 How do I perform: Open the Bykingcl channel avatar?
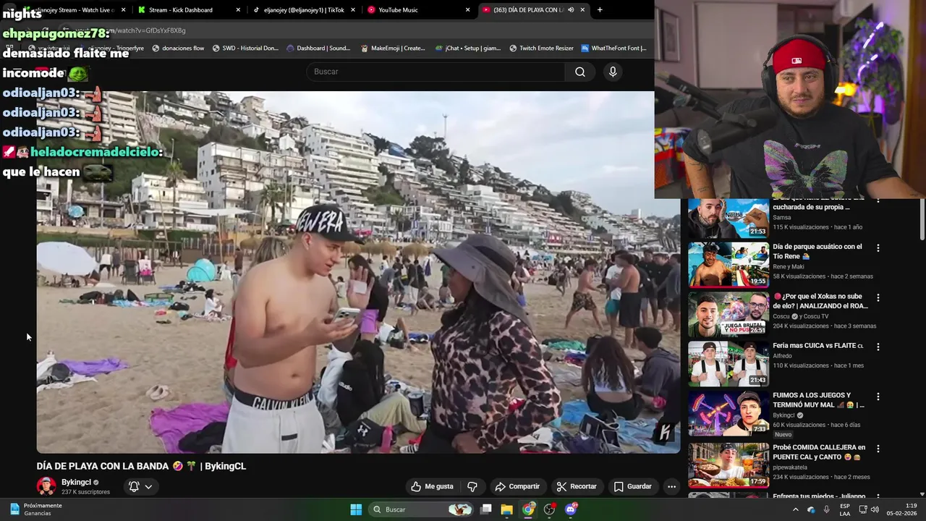coord(46,486)
